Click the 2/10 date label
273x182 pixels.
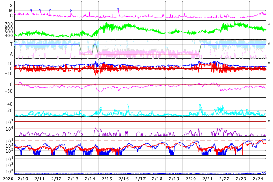point(23,179)
